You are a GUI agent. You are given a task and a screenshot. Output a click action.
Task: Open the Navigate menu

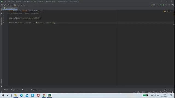click(18, 2)
